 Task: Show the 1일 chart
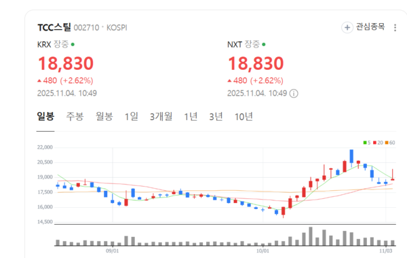click(132, 116)
